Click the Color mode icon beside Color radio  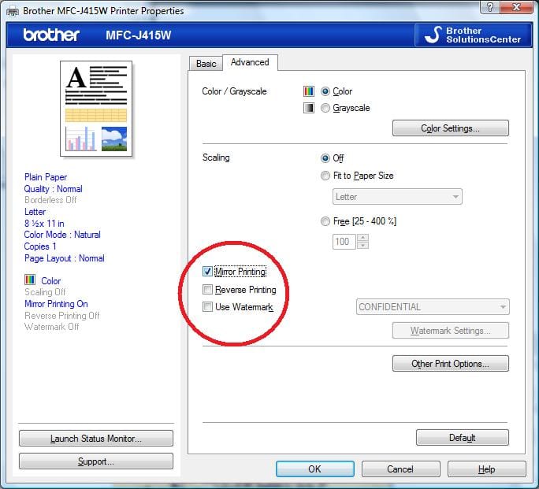[309, 91]
